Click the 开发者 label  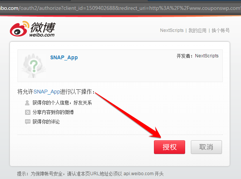[184, 56]
